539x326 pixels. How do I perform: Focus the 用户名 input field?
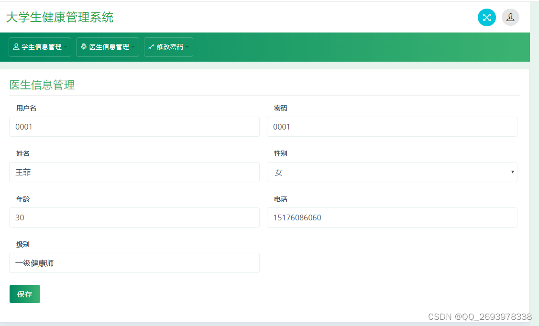pyautogui.click(x=134, y=127)
